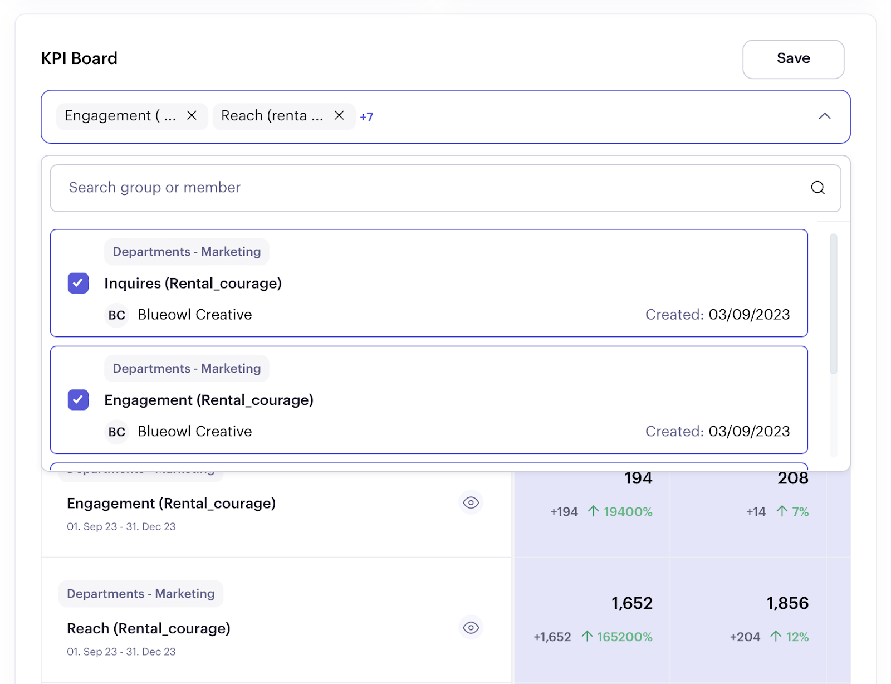
Task: Focus the Search group or member field
Action: coord(445,188)
